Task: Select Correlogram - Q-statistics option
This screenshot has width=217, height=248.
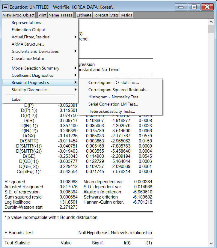Action: pyautogui.click(x=114, y=82)
